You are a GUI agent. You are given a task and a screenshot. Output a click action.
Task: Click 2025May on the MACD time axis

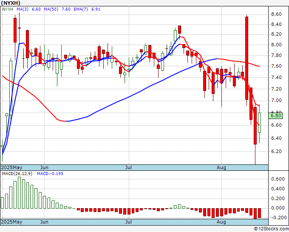click(11, 222)
